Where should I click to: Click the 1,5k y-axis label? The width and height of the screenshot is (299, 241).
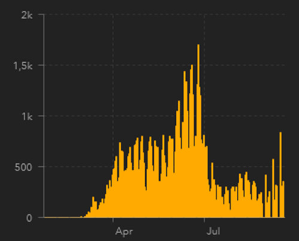(23, 66)
